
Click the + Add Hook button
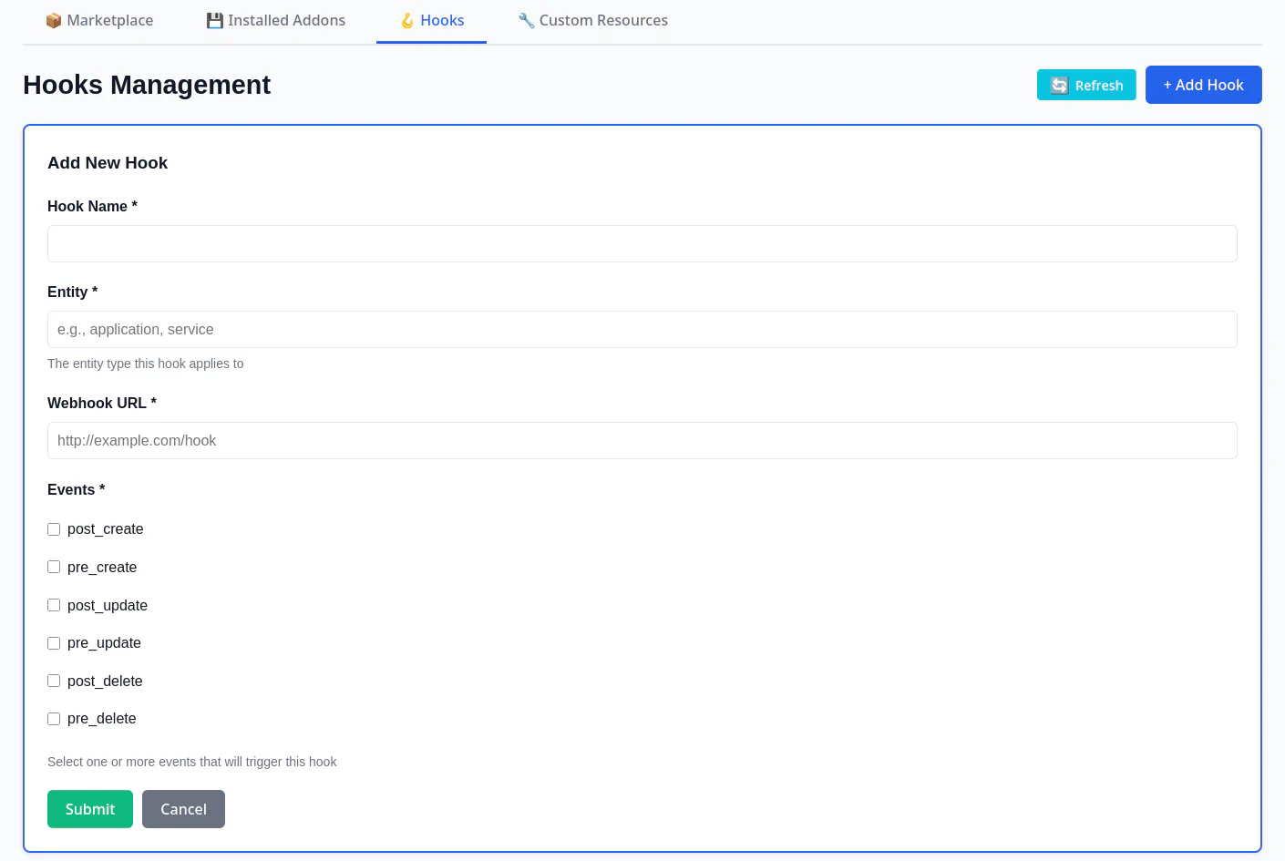click(1203, 85)
